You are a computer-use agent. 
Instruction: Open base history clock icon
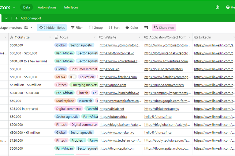tap(217, 7)
